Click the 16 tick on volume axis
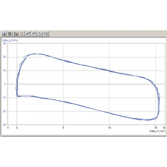167x167 pixels. click(x=164, y=128)
